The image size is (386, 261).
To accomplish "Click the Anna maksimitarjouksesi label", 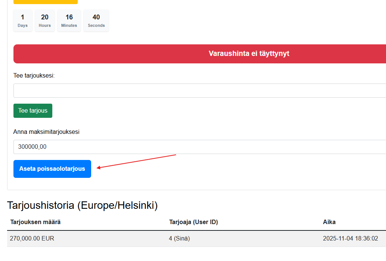I will click(46, 132).
